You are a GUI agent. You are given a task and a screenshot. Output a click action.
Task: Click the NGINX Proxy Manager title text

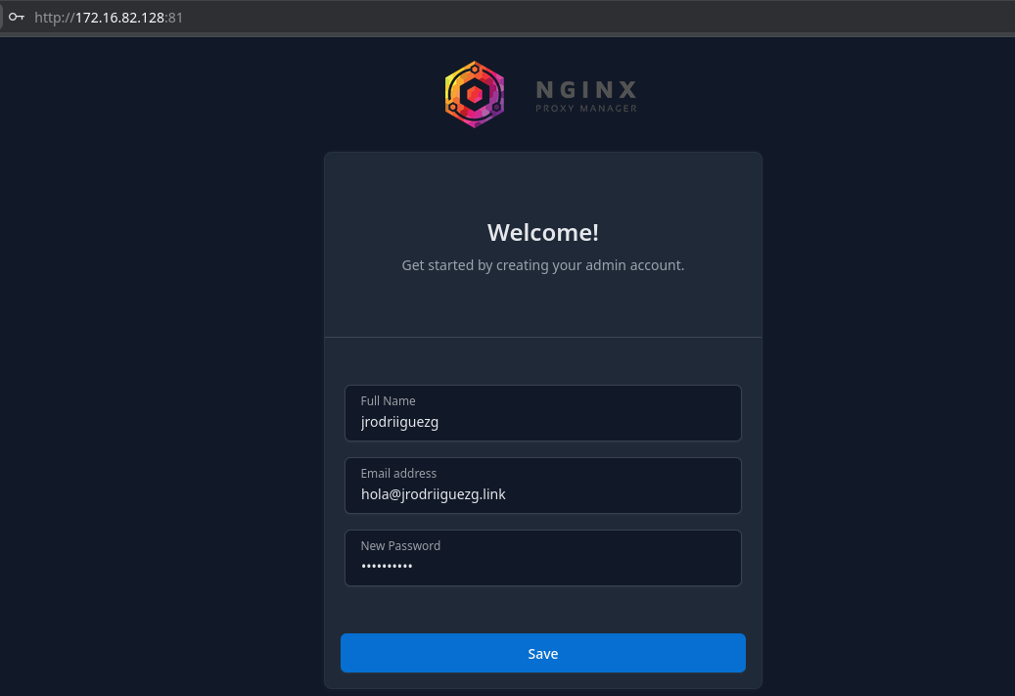(x=586, y=96)
